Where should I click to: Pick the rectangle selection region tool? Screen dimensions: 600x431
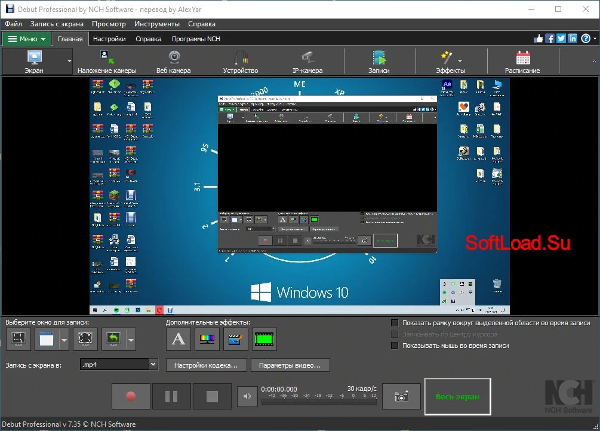19,339
